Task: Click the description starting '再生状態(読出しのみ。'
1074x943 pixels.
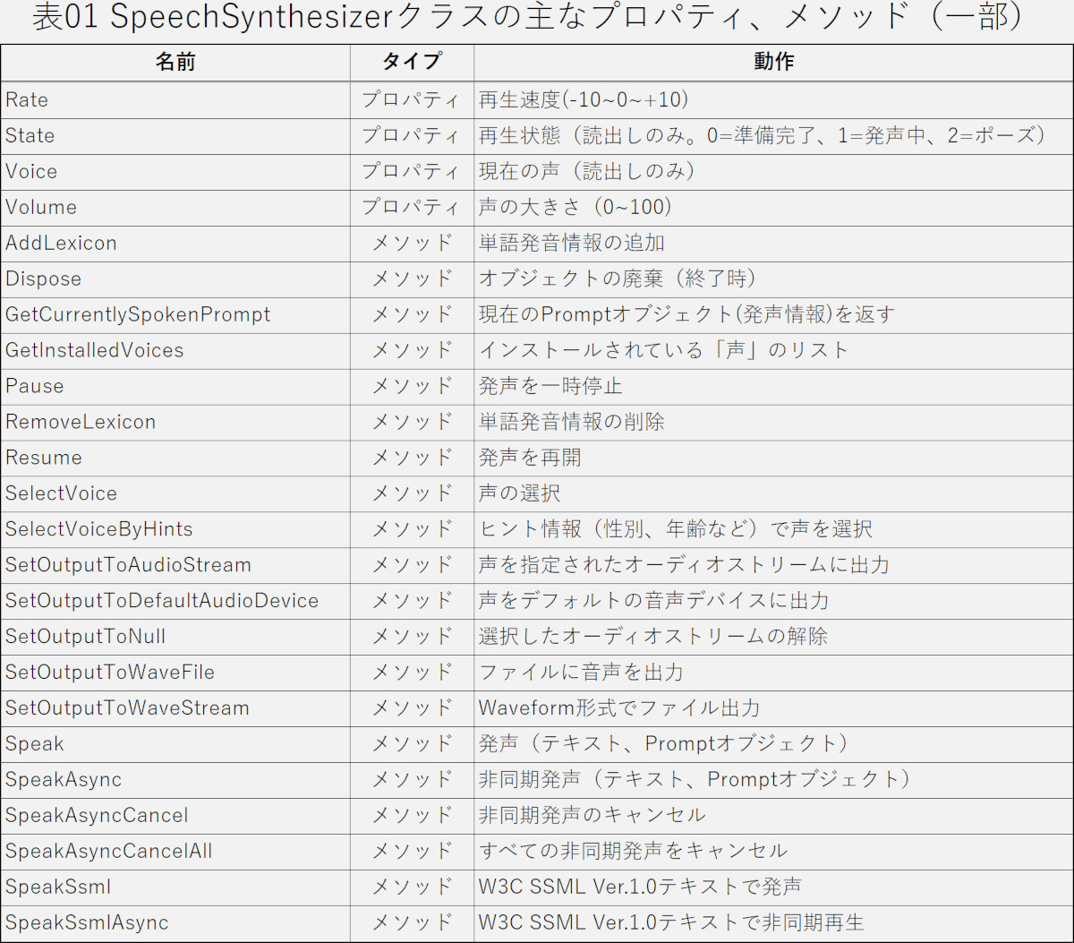Action: coord(763,135)
